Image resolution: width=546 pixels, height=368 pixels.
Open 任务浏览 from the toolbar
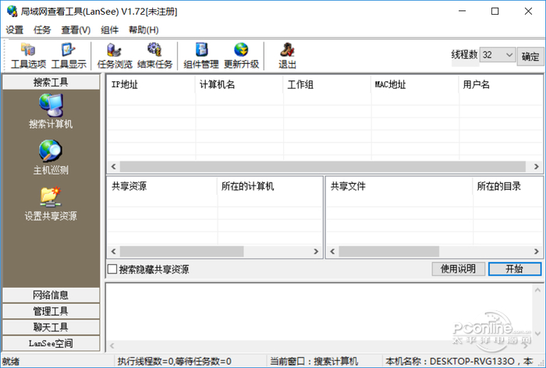(115, 55)
